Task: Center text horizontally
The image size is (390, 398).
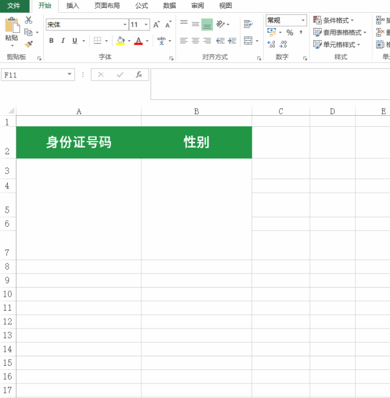Action: pyautogui.click(x=196, y=41)
